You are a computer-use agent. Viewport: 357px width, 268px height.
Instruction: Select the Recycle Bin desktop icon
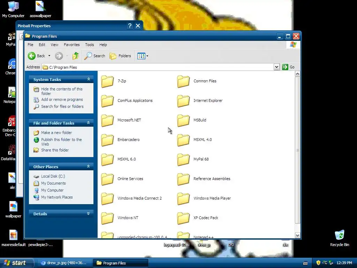click(340, 238)
